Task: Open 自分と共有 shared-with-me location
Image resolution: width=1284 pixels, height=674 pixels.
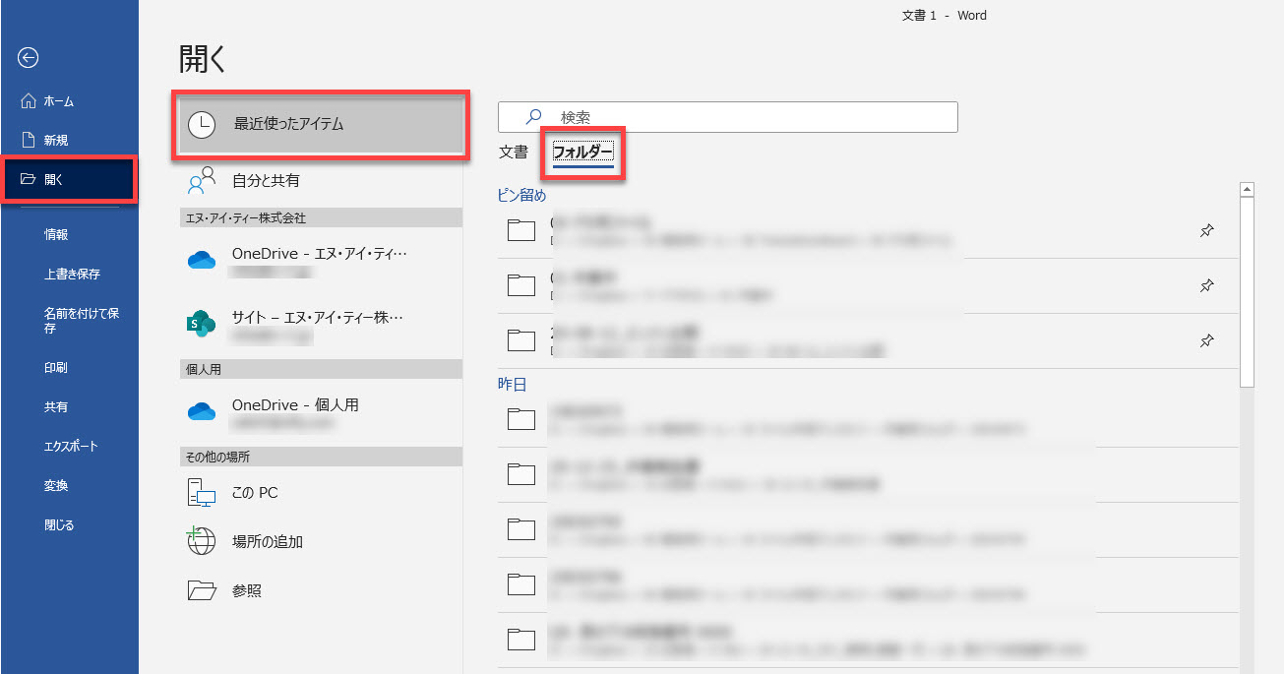Action: click(266, 181)
